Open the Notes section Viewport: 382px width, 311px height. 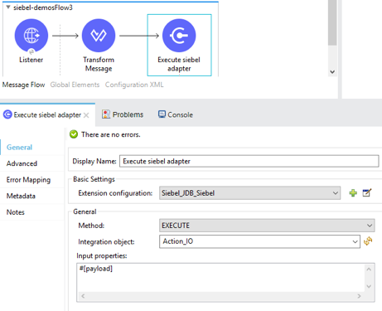(x=16, y=212)
